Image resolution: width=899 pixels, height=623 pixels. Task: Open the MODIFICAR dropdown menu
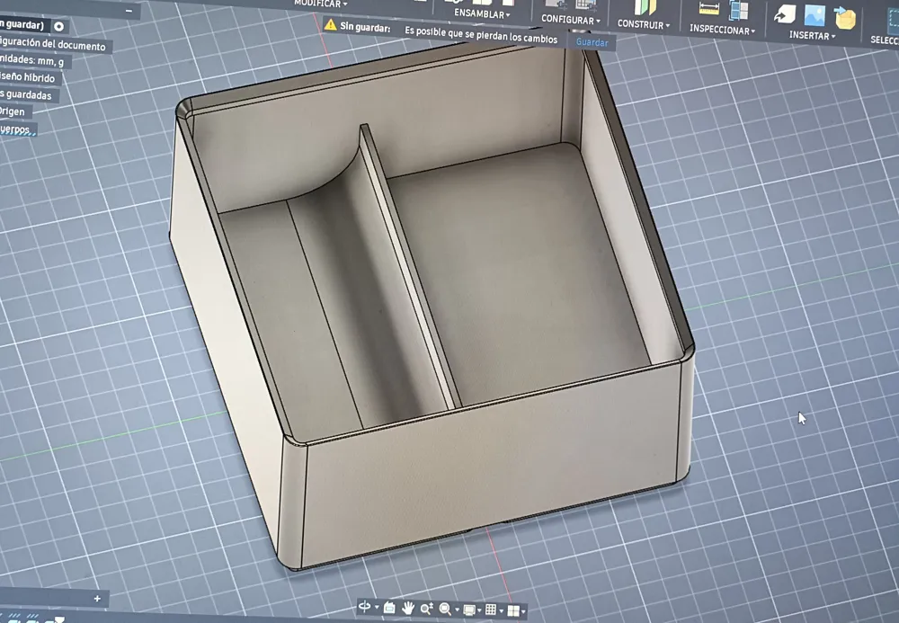click(321, 4)
